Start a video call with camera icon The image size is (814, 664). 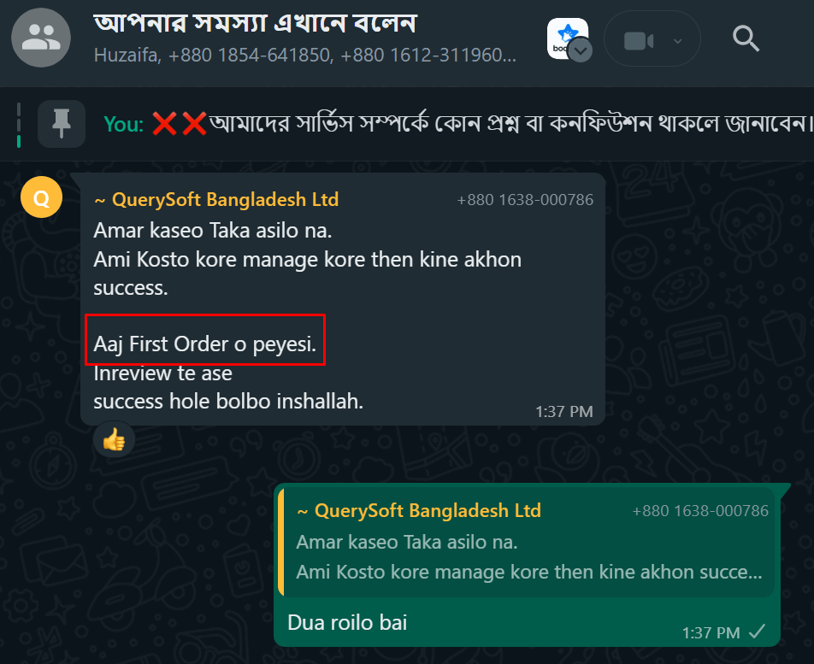[x=638, y=40]
